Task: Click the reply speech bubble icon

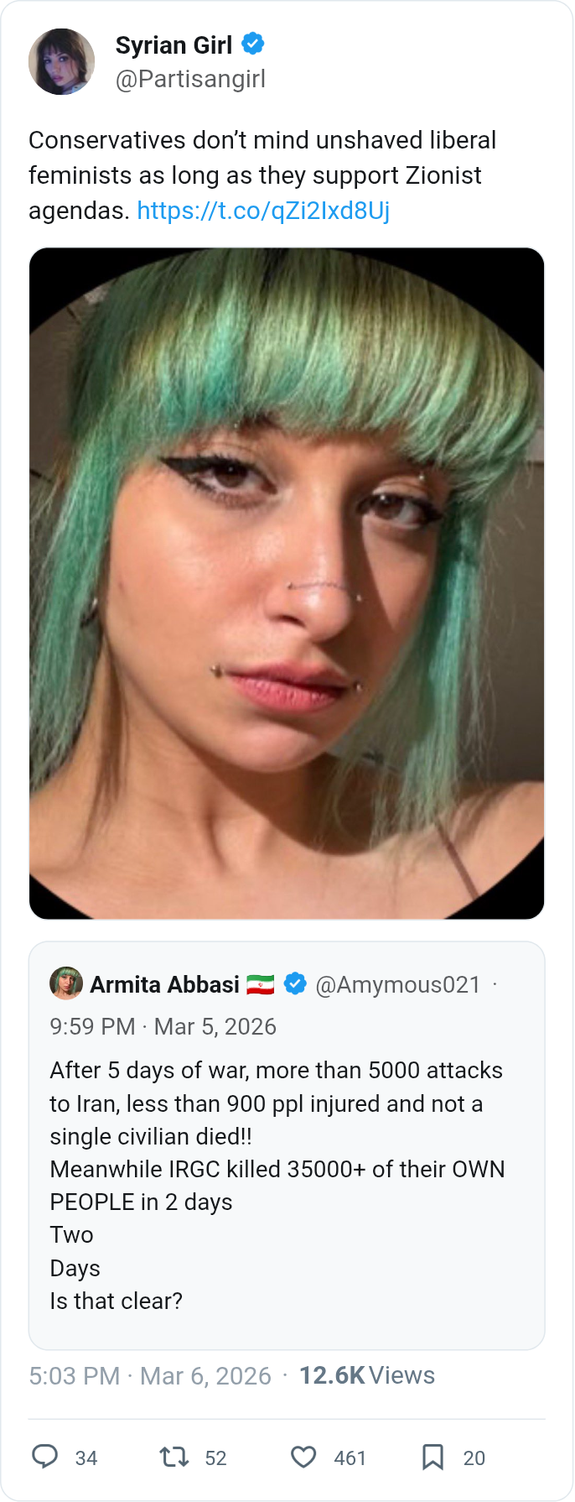Action: point(44,1457)
